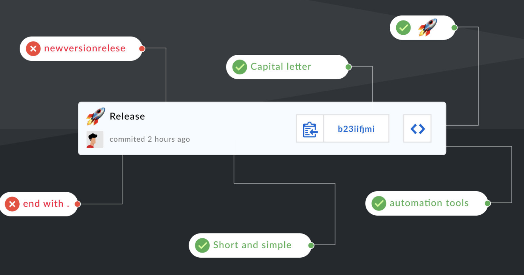Click the red X icon on 'end with .'
The width and height of the screenshot is (524, 275).
coord(12,204)
